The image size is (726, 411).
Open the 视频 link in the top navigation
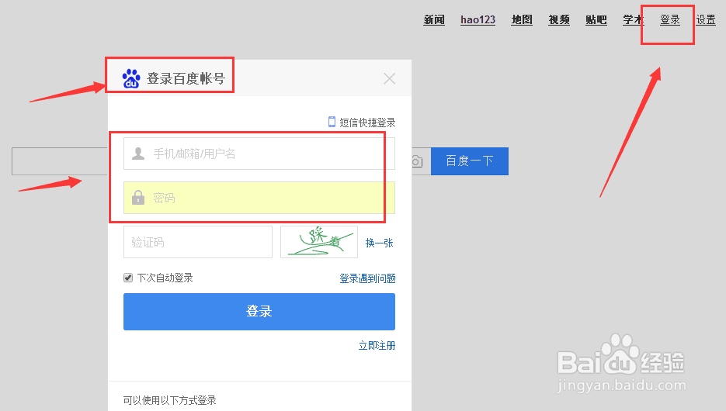[559, 20]
